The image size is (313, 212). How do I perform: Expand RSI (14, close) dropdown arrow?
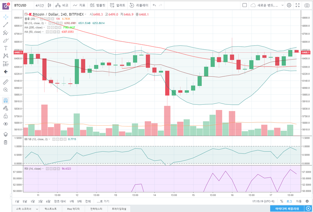(x=43, y=169)
